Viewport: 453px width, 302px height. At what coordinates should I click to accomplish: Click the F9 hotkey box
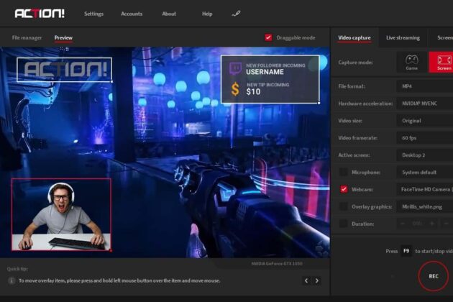[406, 251]
